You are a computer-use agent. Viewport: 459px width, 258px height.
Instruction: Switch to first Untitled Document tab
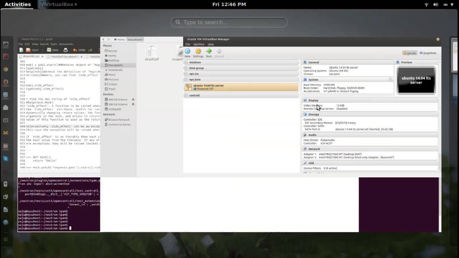point(65,57)
